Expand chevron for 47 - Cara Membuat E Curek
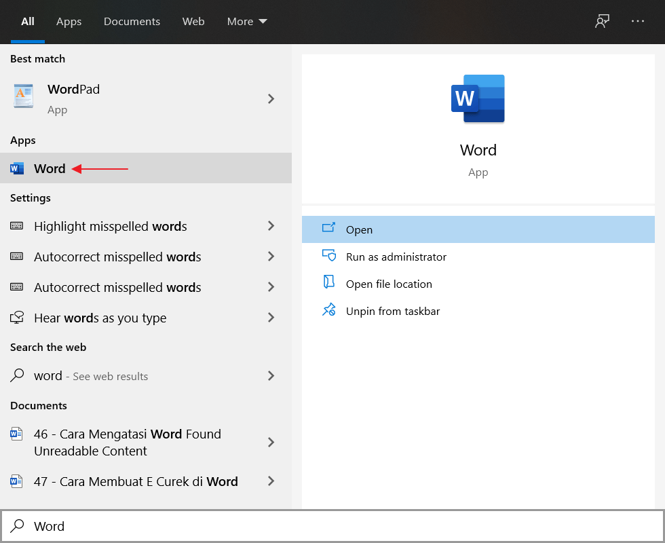Screen dimensions: 665x543 point(271,481)
